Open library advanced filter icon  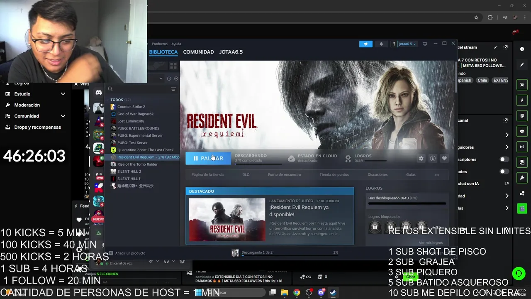point(173,89)
